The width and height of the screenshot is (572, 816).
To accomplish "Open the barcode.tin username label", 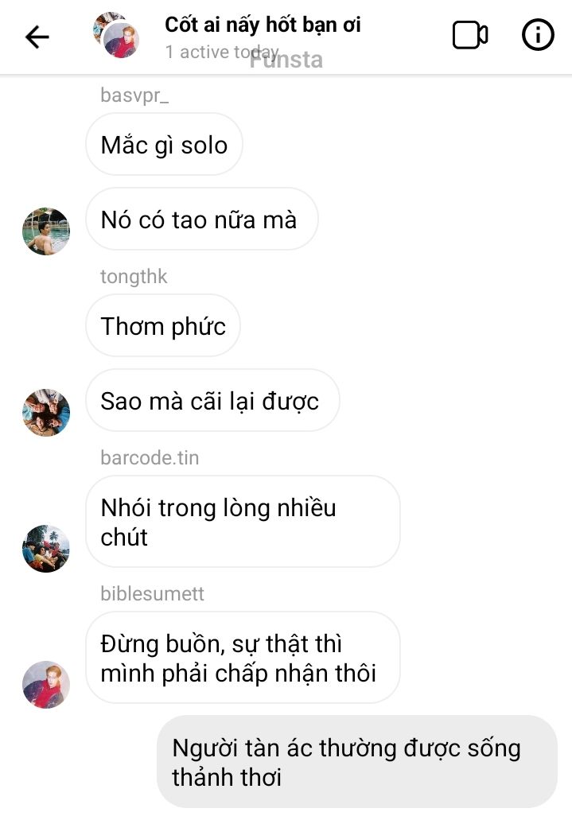I will pos(150,458).
